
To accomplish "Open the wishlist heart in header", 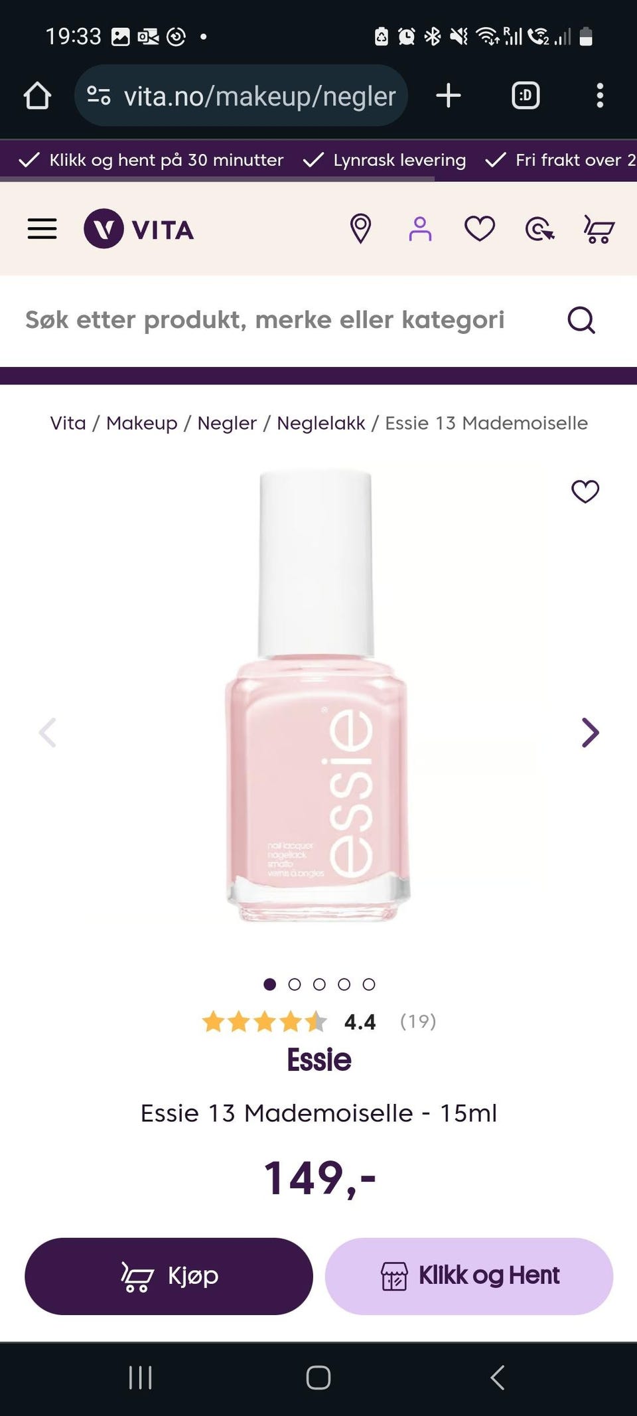I will point(480,229).
